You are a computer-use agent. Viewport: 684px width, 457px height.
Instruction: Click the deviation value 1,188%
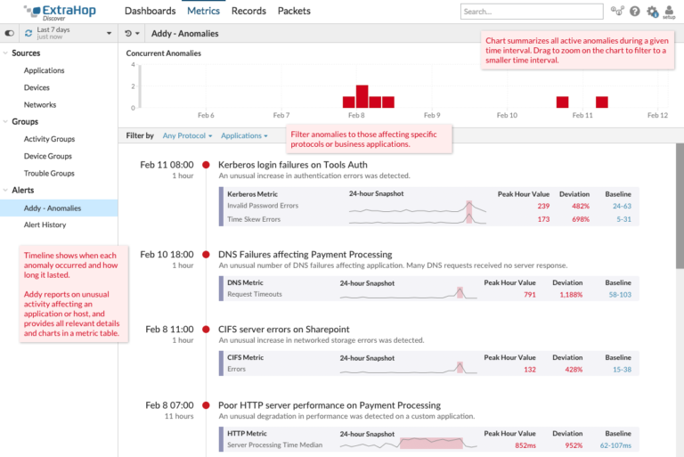[x=571, y=295]
